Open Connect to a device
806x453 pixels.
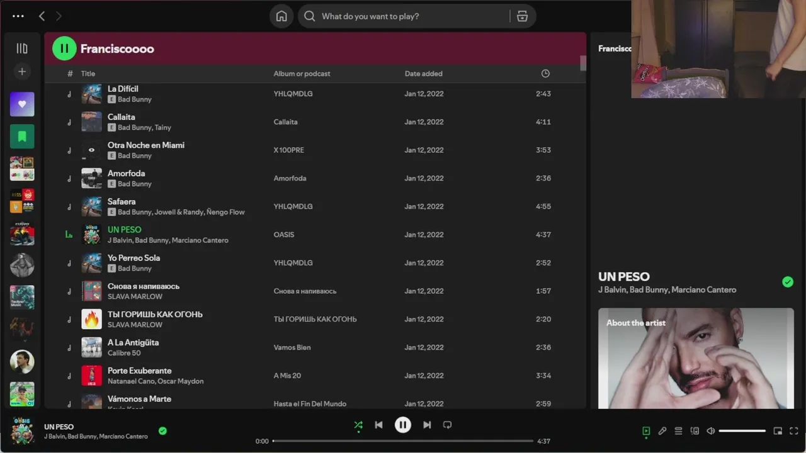[x=695, y=431]
